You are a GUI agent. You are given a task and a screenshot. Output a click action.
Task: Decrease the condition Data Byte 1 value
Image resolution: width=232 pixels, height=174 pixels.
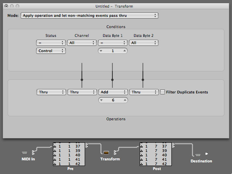pos(101,51)
